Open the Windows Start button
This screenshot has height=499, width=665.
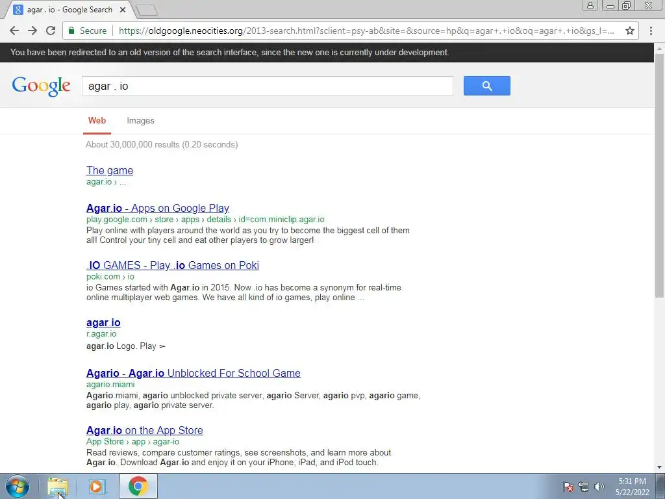[18, 486]
